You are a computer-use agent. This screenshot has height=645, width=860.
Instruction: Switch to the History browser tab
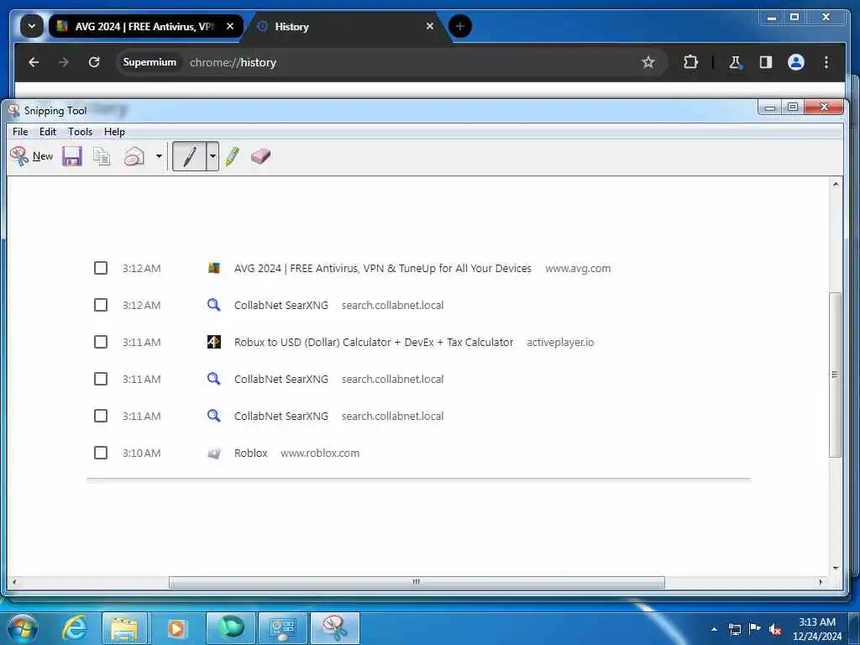345,26
